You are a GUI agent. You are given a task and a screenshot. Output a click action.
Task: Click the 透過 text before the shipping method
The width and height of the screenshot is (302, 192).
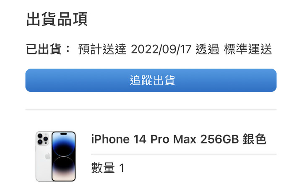[208, 49]
